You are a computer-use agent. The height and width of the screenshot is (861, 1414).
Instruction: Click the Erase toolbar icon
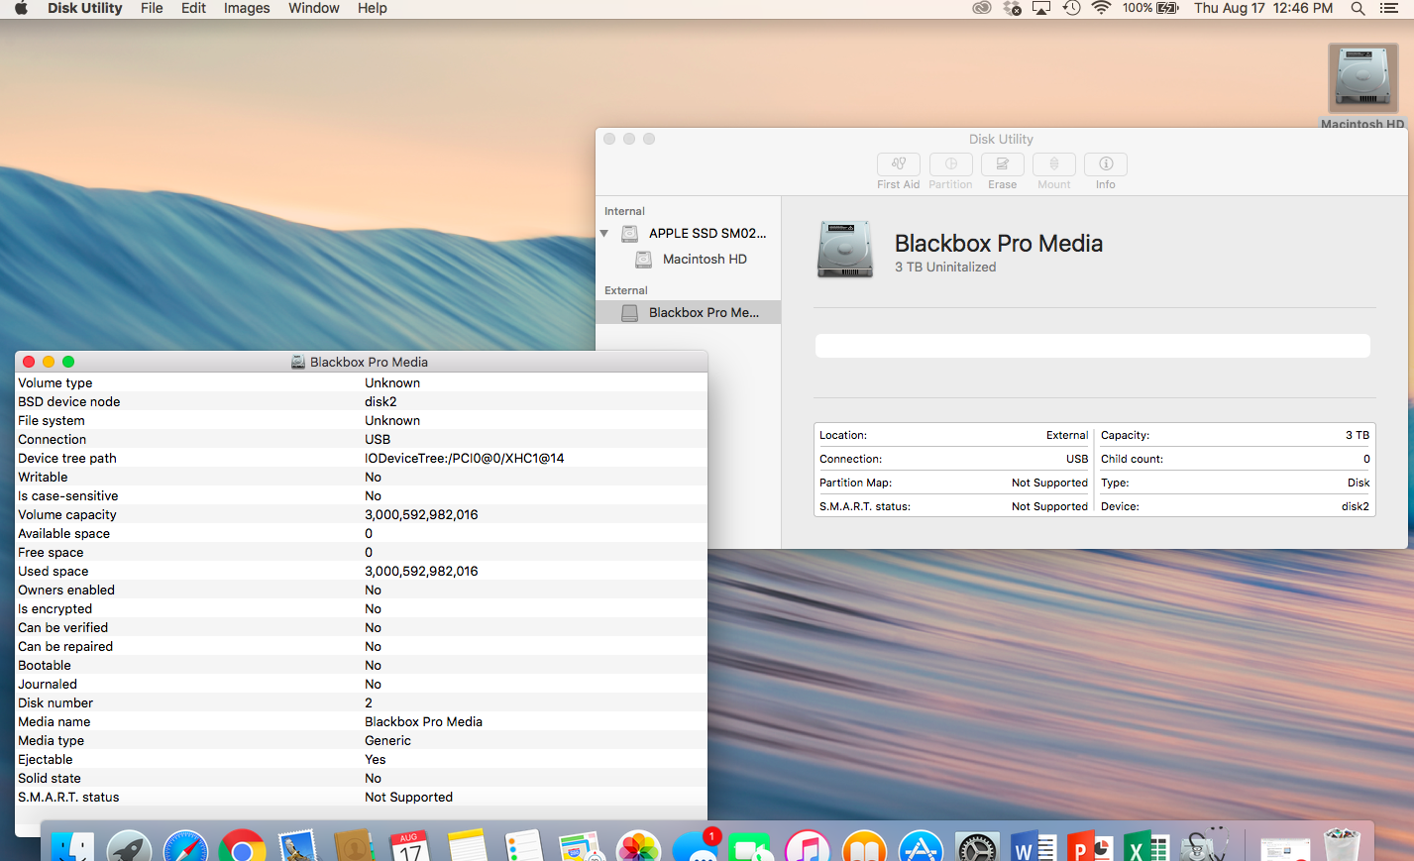pyautogui.click(x=1002, y=164)
